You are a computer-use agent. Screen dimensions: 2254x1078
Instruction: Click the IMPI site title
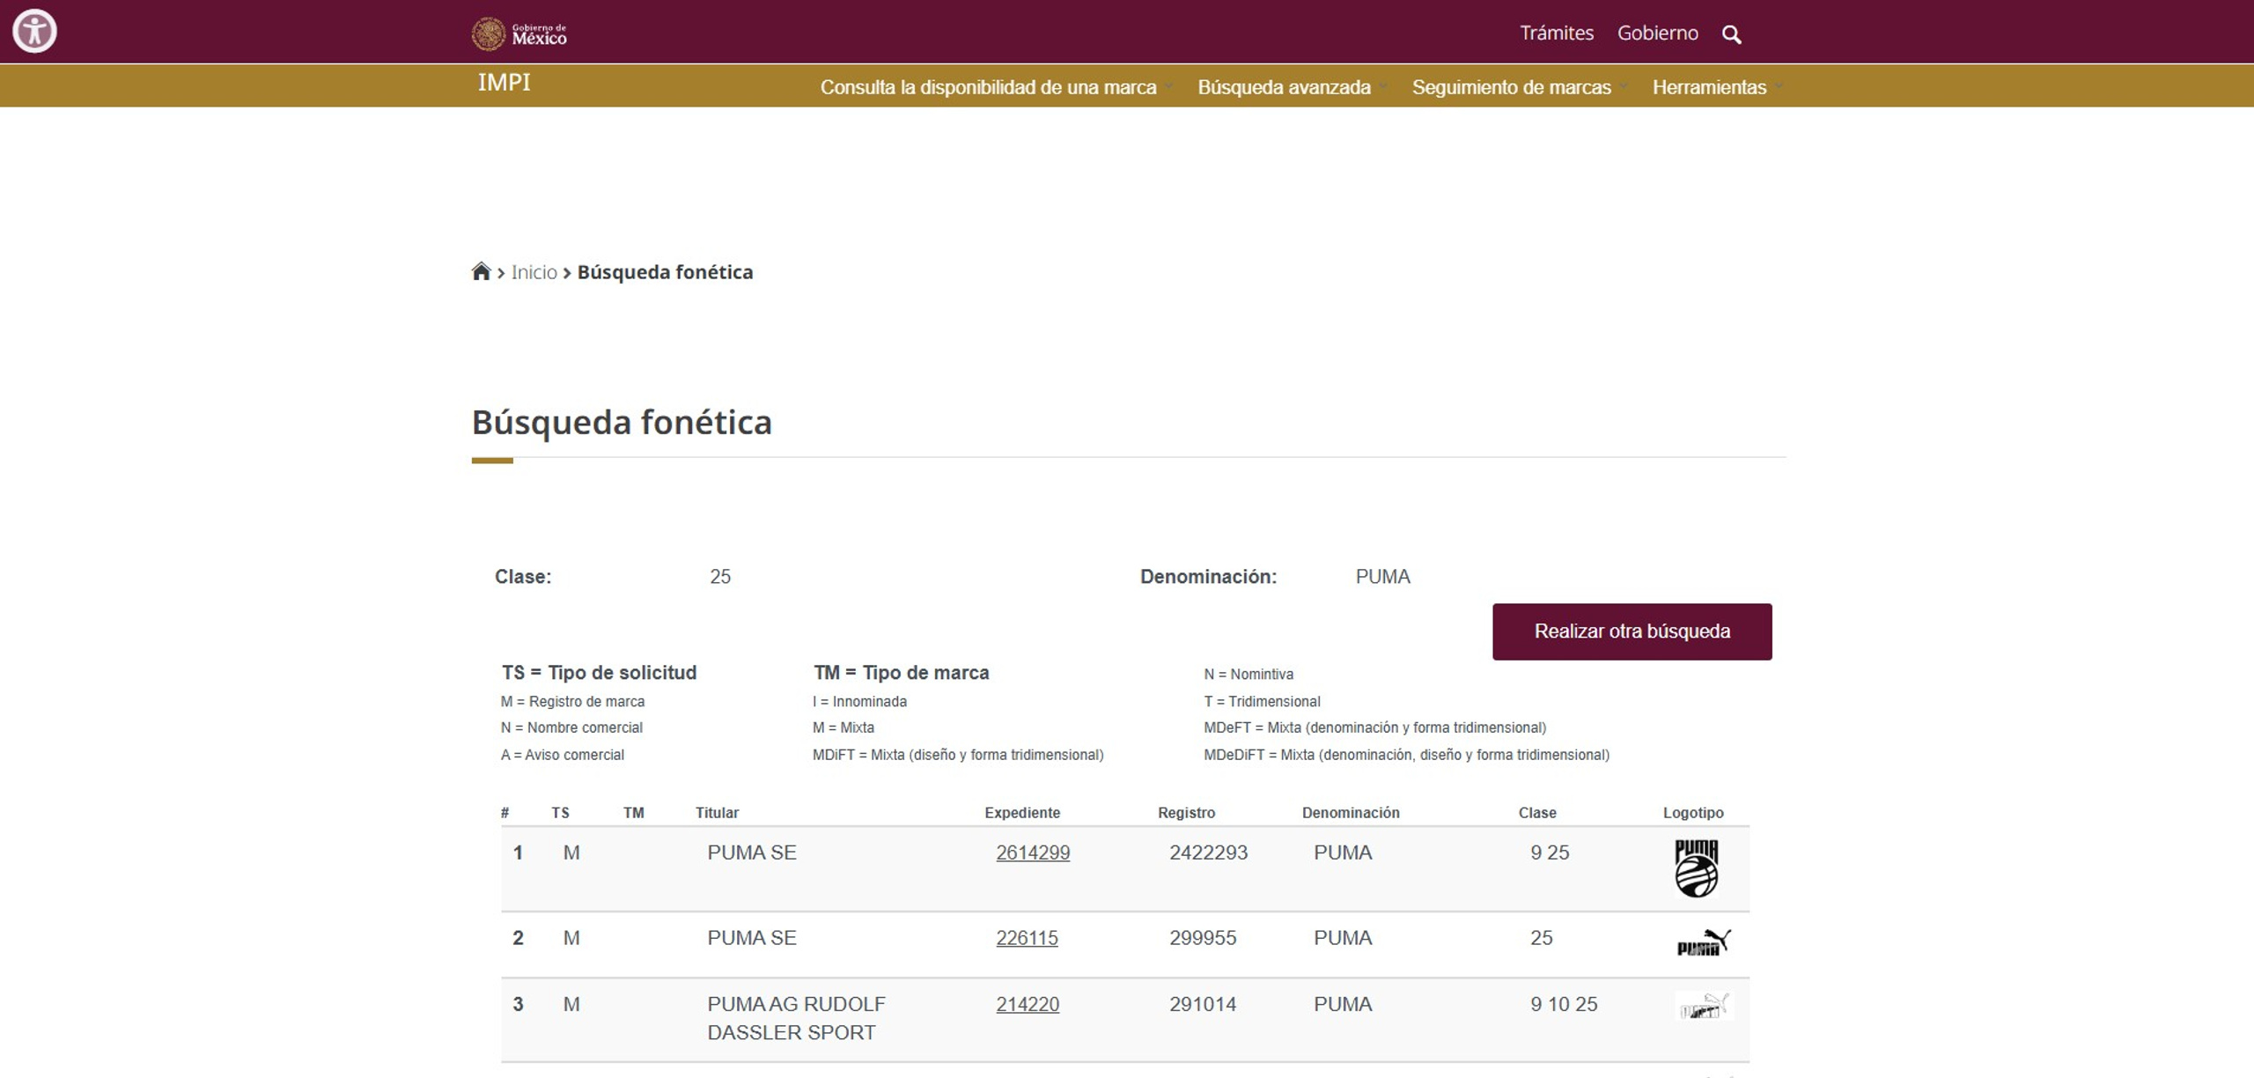504,83
